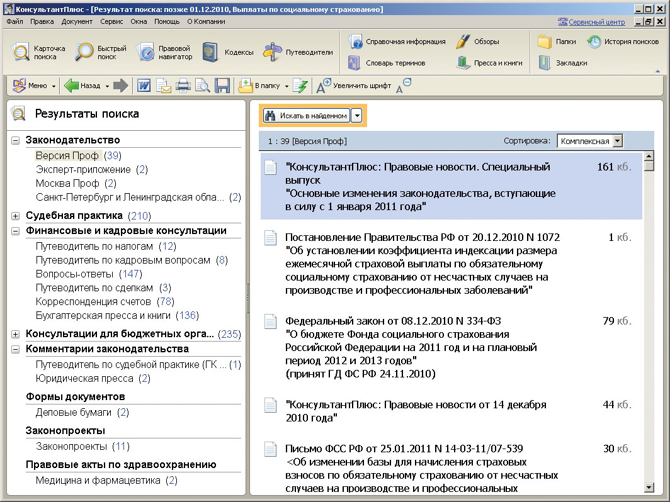Image resolution: width=670 pixels, height=502 pixels.
Task: Select Бухгалтерская пресса и книги (136)
Action: 117,315
